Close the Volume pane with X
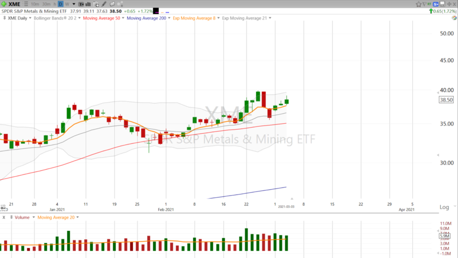458x258 pixels. [4, 217]
